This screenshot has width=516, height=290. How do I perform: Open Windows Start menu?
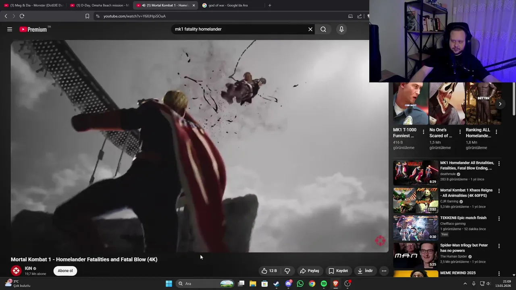tap(169, 284)
